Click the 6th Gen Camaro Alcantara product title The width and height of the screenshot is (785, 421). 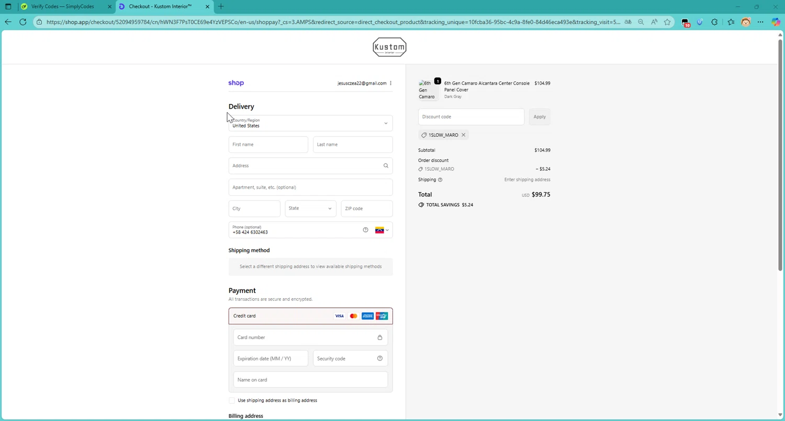tap(487, 87)
